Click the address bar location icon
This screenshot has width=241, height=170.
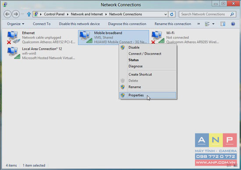click(x=36, y=14)
